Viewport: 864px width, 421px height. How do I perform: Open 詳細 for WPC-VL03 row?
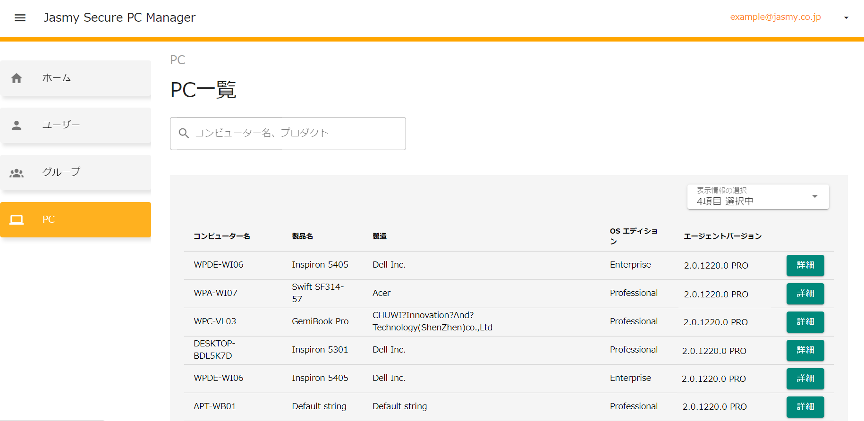pos(805,322)
